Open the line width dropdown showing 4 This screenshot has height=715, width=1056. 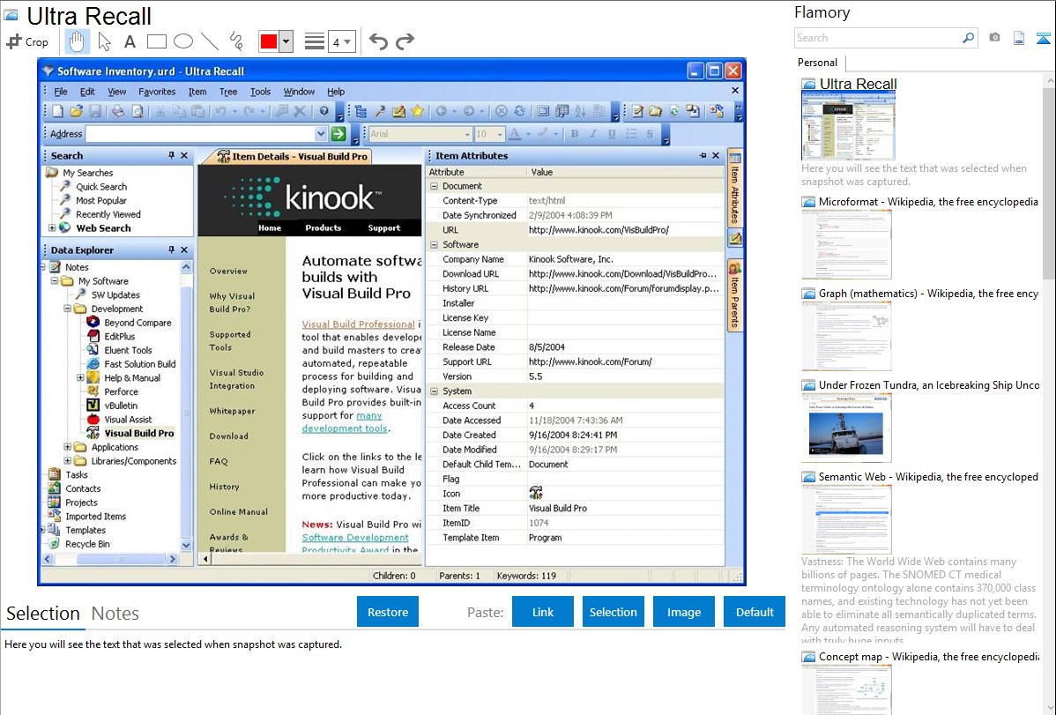[342, 41]
